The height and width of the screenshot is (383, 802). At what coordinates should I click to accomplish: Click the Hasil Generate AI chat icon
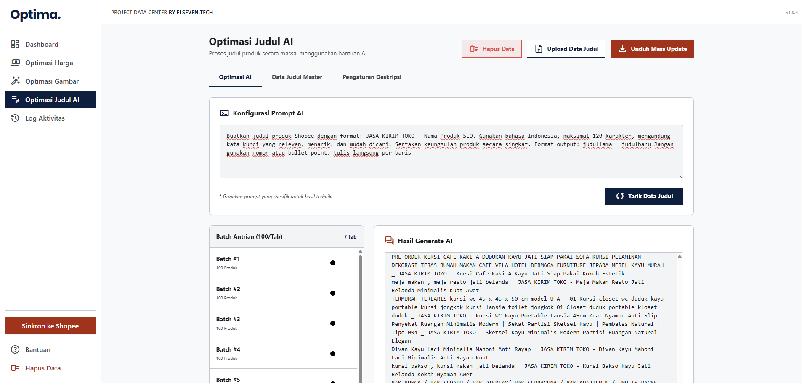389,241
